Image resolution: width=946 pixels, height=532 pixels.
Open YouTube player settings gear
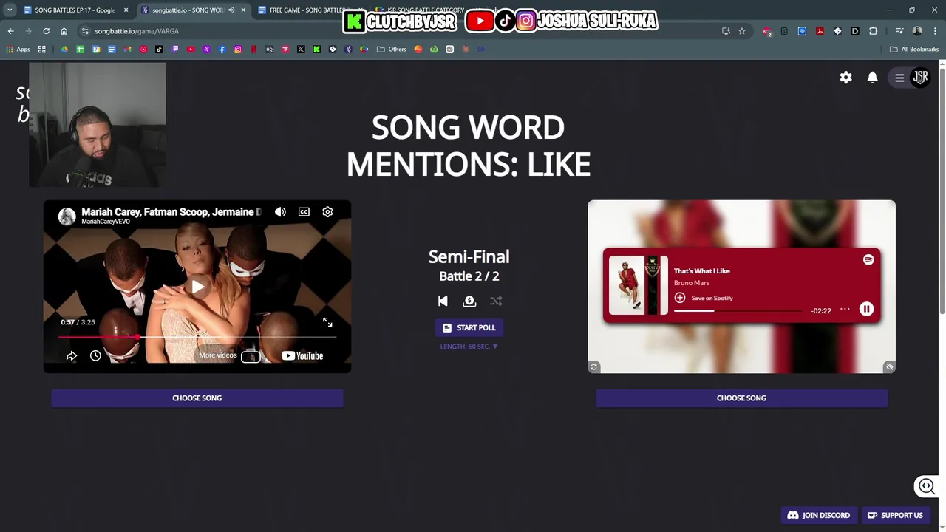pyautogui.click(x=327, y=212)
